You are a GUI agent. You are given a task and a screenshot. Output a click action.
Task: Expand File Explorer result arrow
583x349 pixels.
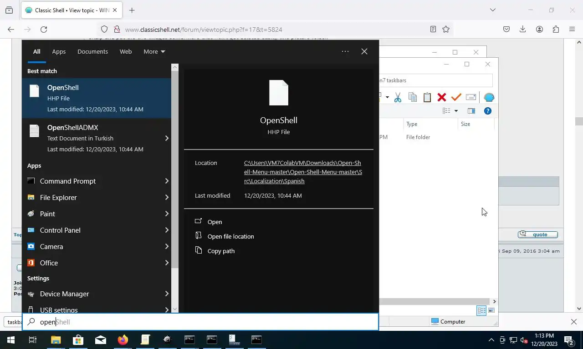tap(167, 197)
